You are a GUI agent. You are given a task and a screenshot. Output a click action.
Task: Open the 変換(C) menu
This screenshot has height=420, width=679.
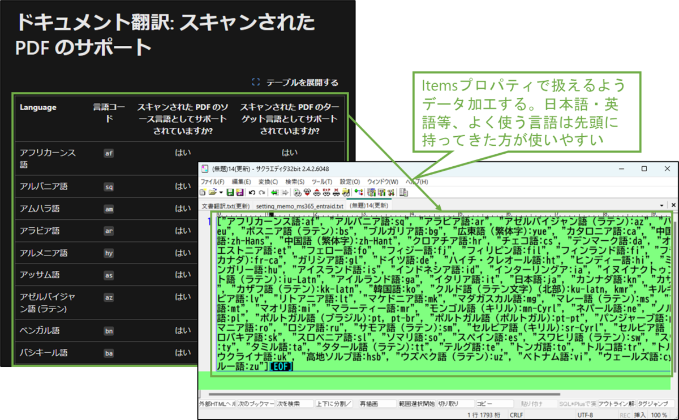pyautogui.click(x=268, y=181)
